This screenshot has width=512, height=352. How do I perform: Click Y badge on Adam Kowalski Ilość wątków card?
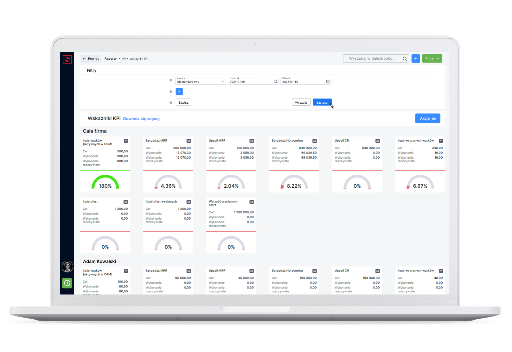126,271
